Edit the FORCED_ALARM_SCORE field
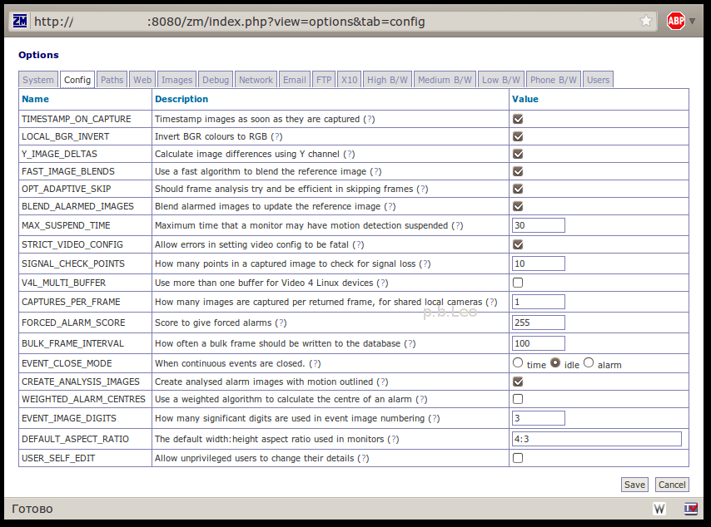The width and height of the screenshot is (711, 527). tap(538, 323)
